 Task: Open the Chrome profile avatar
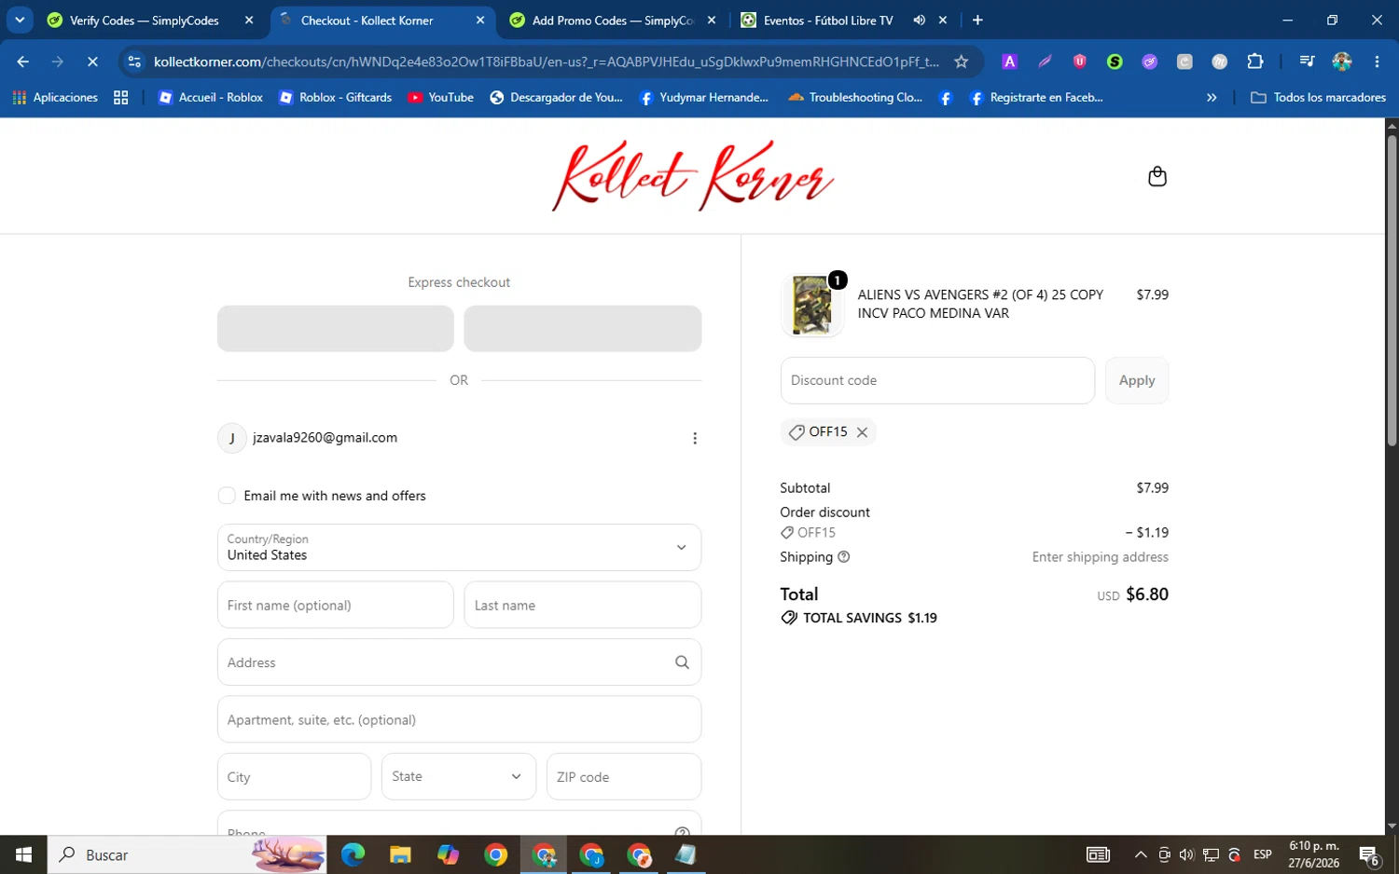pos(1341,61)
